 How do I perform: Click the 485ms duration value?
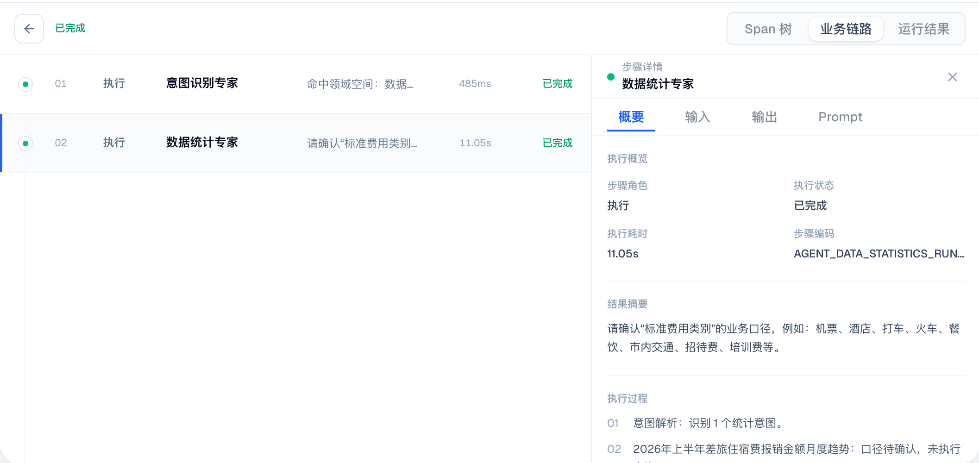(475, 84)
